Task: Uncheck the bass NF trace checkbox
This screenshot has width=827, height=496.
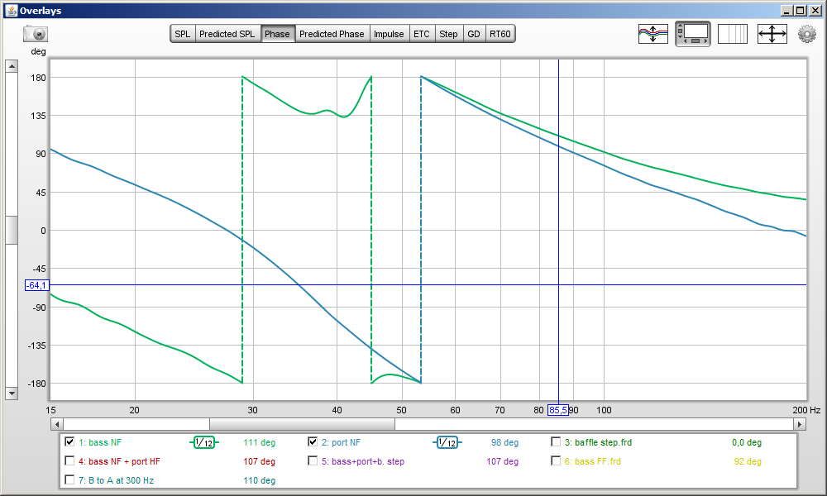Action: (x=69, y=441)
